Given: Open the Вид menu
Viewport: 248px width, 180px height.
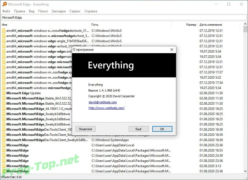Looking at the screenshot, I should [x=32, y=11].
